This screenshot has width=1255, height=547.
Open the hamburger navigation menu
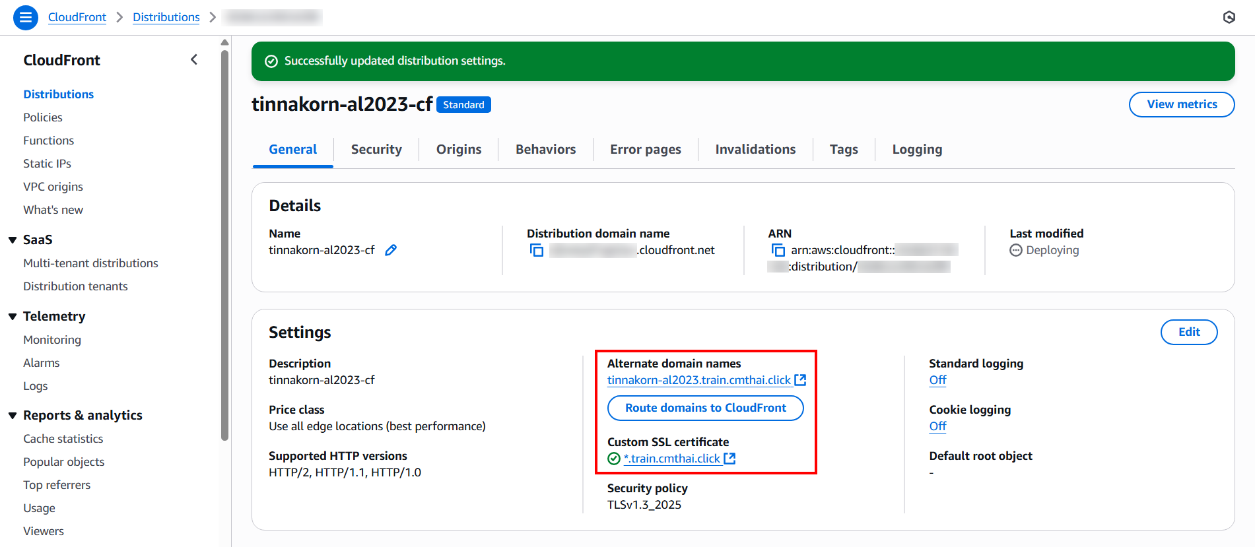point(26,17)
